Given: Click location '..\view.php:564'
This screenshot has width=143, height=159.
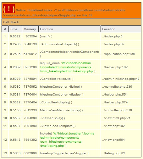Looking at the screenshot, I should coord(113,140).
